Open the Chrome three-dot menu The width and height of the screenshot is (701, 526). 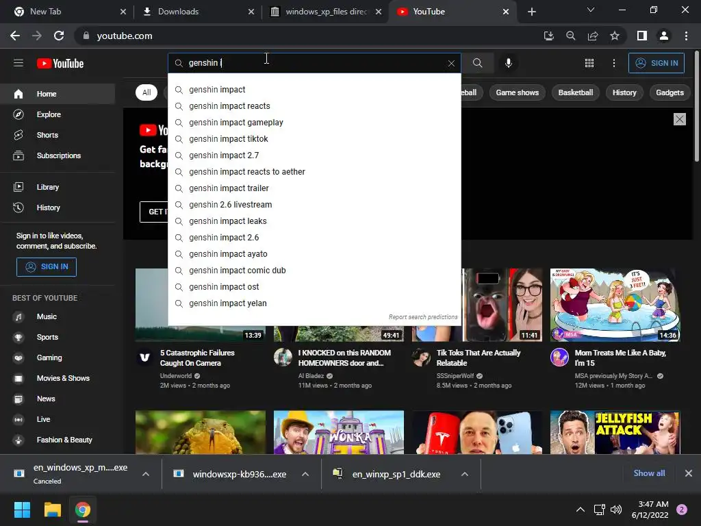pos(686,36)
